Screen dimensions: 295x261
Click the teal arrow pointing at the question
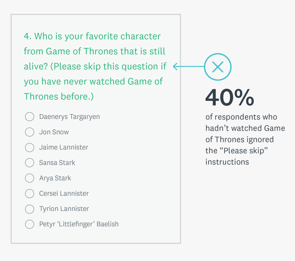[x=188, y=67]
